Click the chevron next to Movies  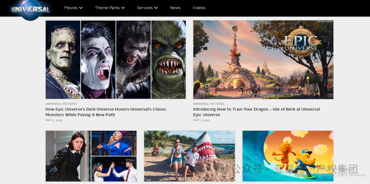[81, 8]
